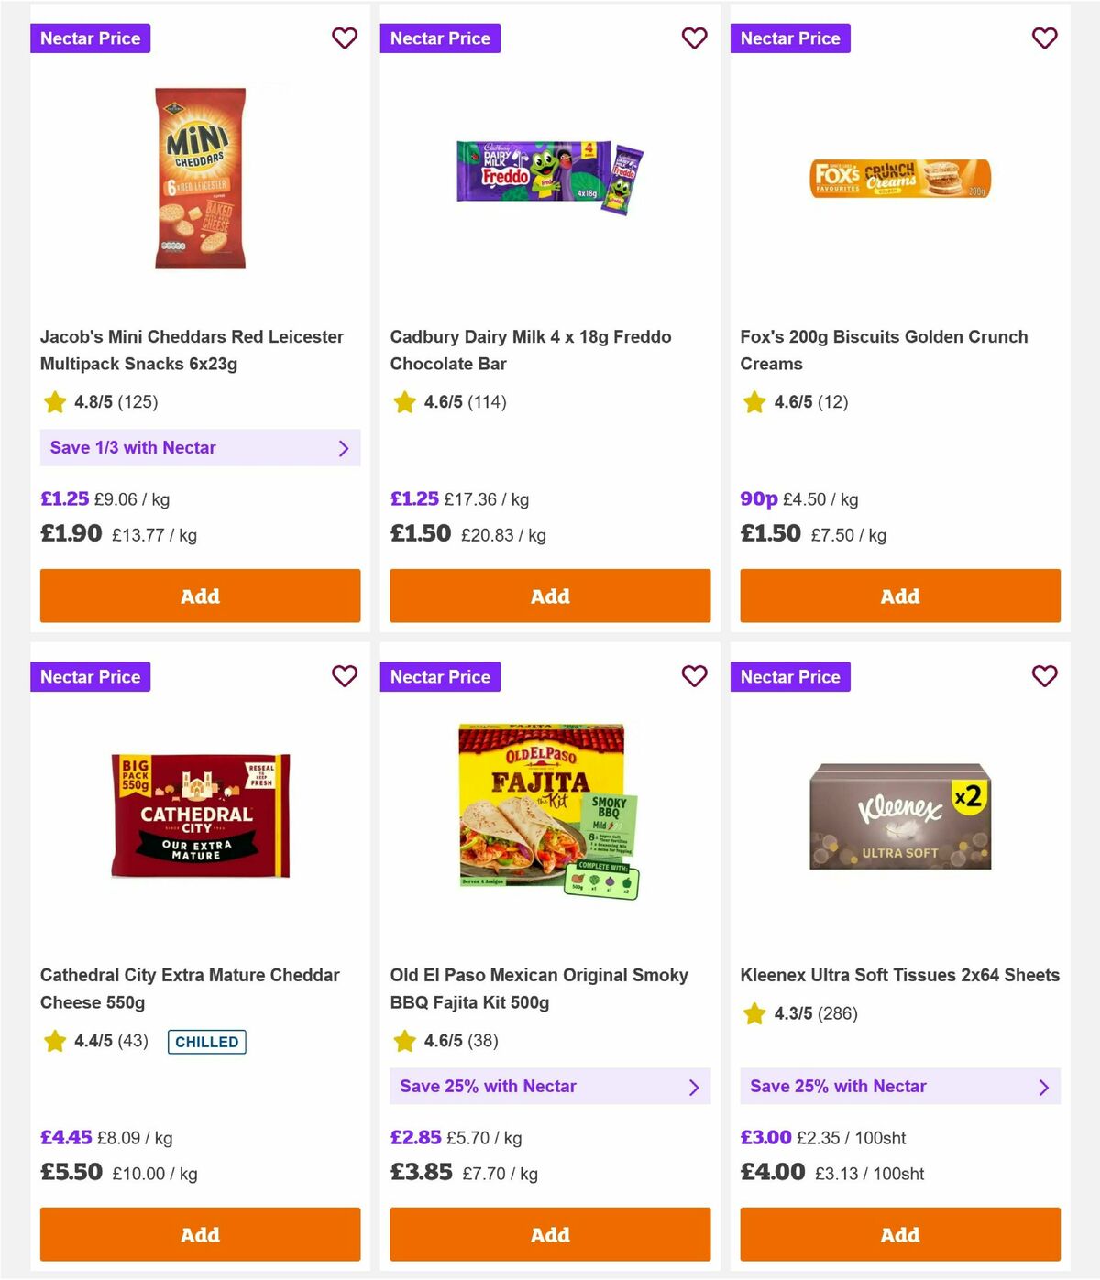Expand Save 1/3 with Nectar offer chevron

tap(345, 448)
